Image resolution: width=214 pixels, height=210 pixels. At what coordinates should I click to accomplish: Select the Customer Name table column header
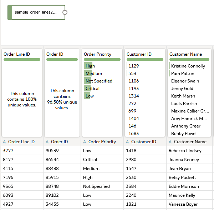(189, 142)
